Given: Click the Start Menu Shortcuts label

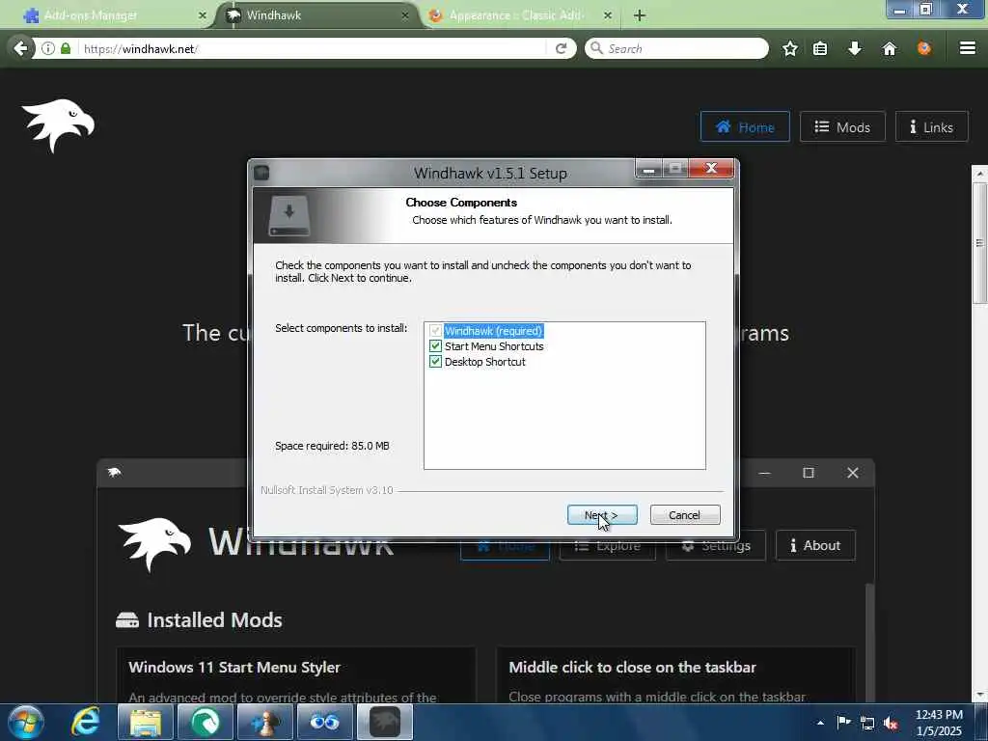Looking at the screenshot, I should pyautogui.click(x=494, y=346).
